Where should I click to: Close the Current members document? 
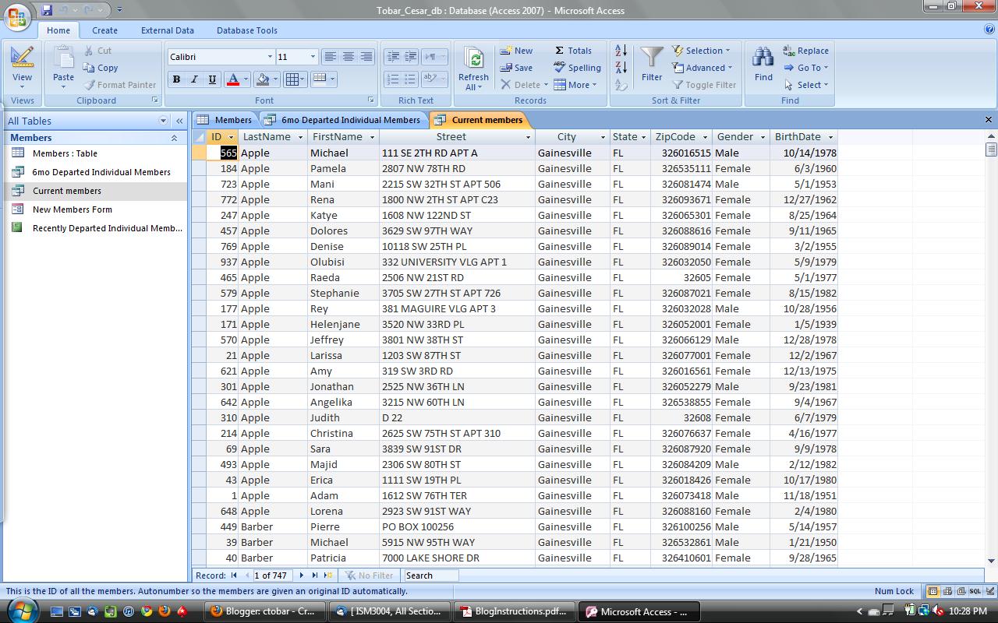pos(989,120)
